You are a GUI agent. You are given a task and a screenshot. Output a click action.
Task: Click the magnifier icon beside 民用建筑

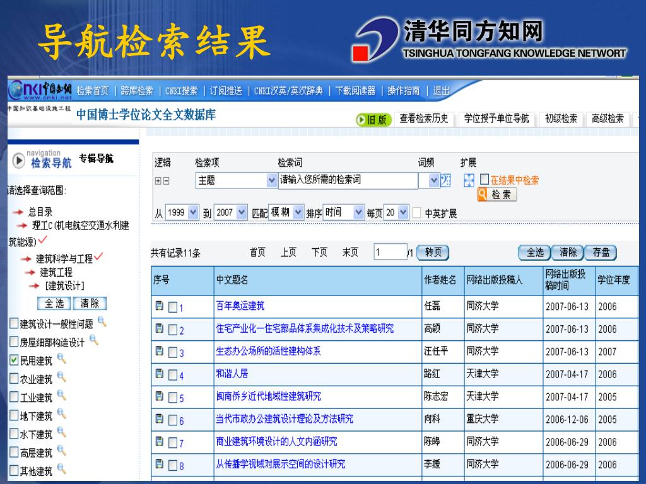pyautogui.click(x=62, y=359)
